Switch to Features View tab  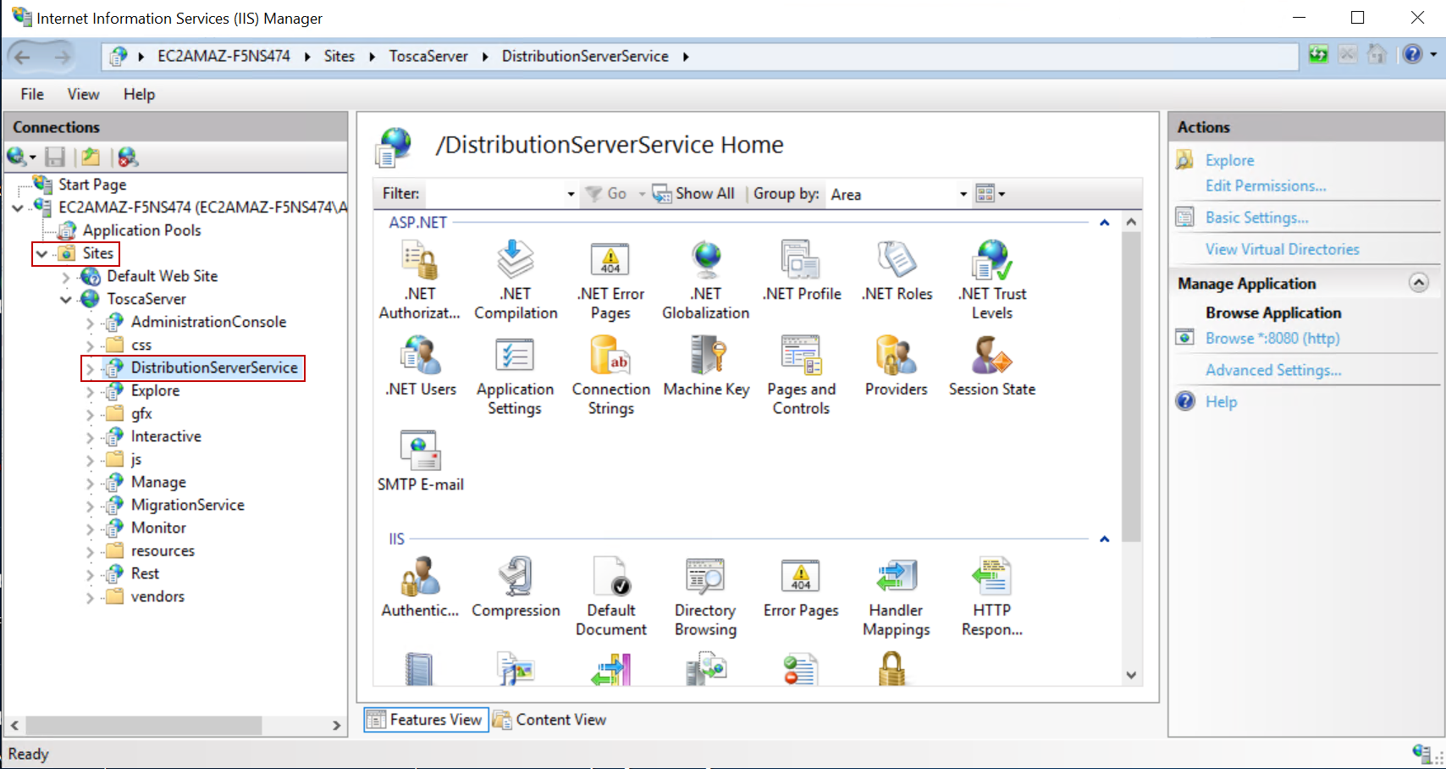[426, 720]
